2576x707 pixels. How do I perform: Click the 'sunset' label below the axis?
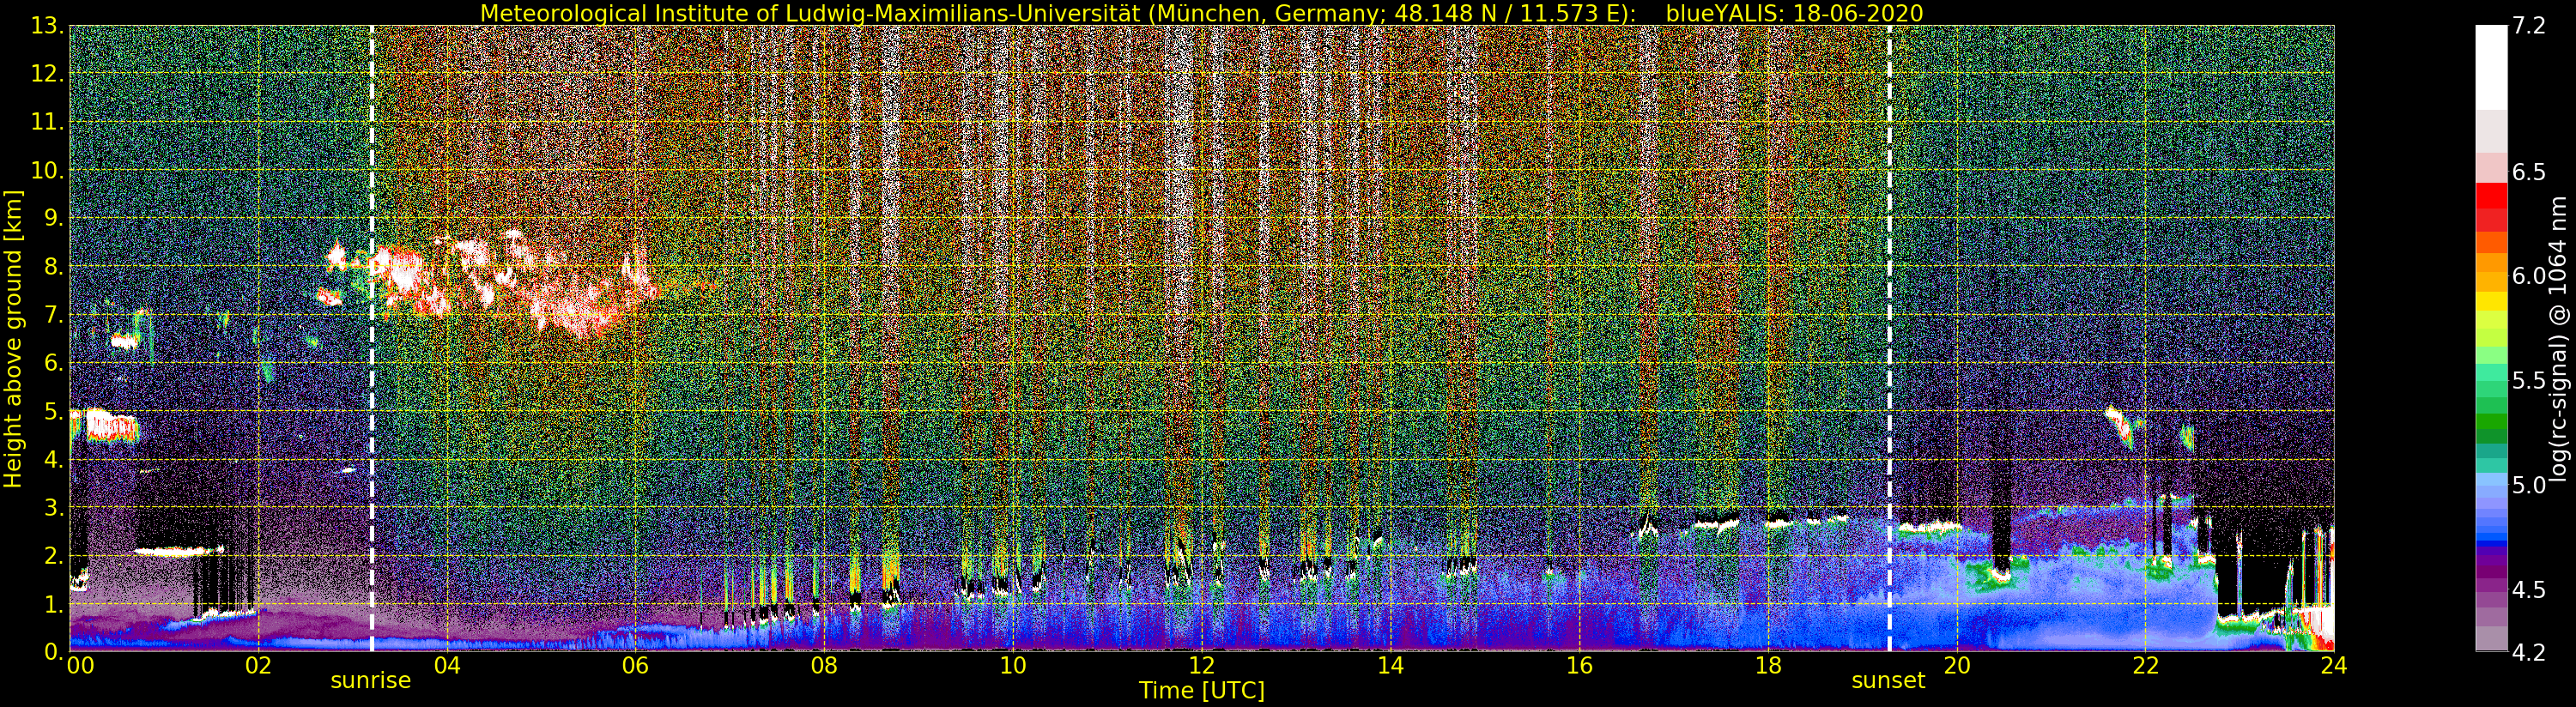pos(1888,681)
